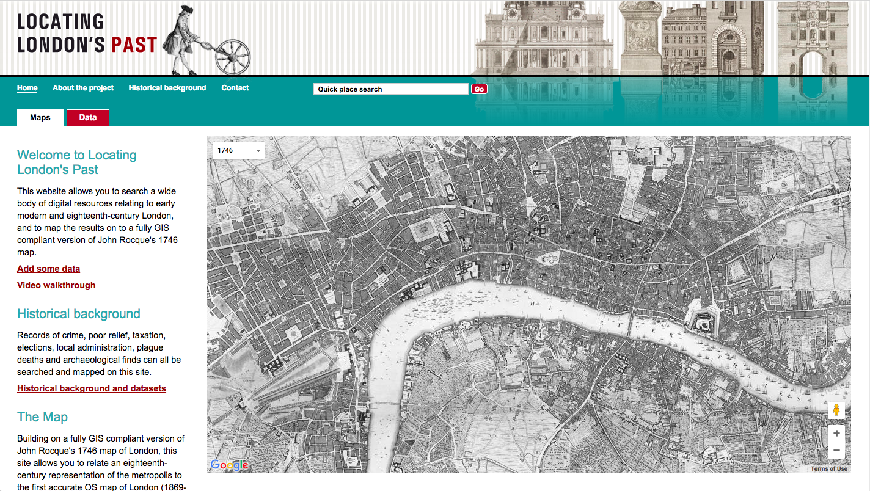Zoom in with the map plus button
Screen dimensions: 870x491
point(836,433)
